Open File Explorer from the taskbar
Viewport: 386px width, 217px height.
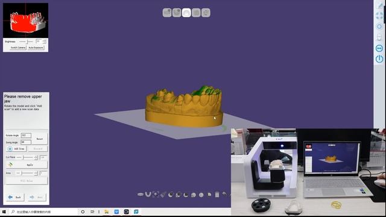(x=107, y=212)
